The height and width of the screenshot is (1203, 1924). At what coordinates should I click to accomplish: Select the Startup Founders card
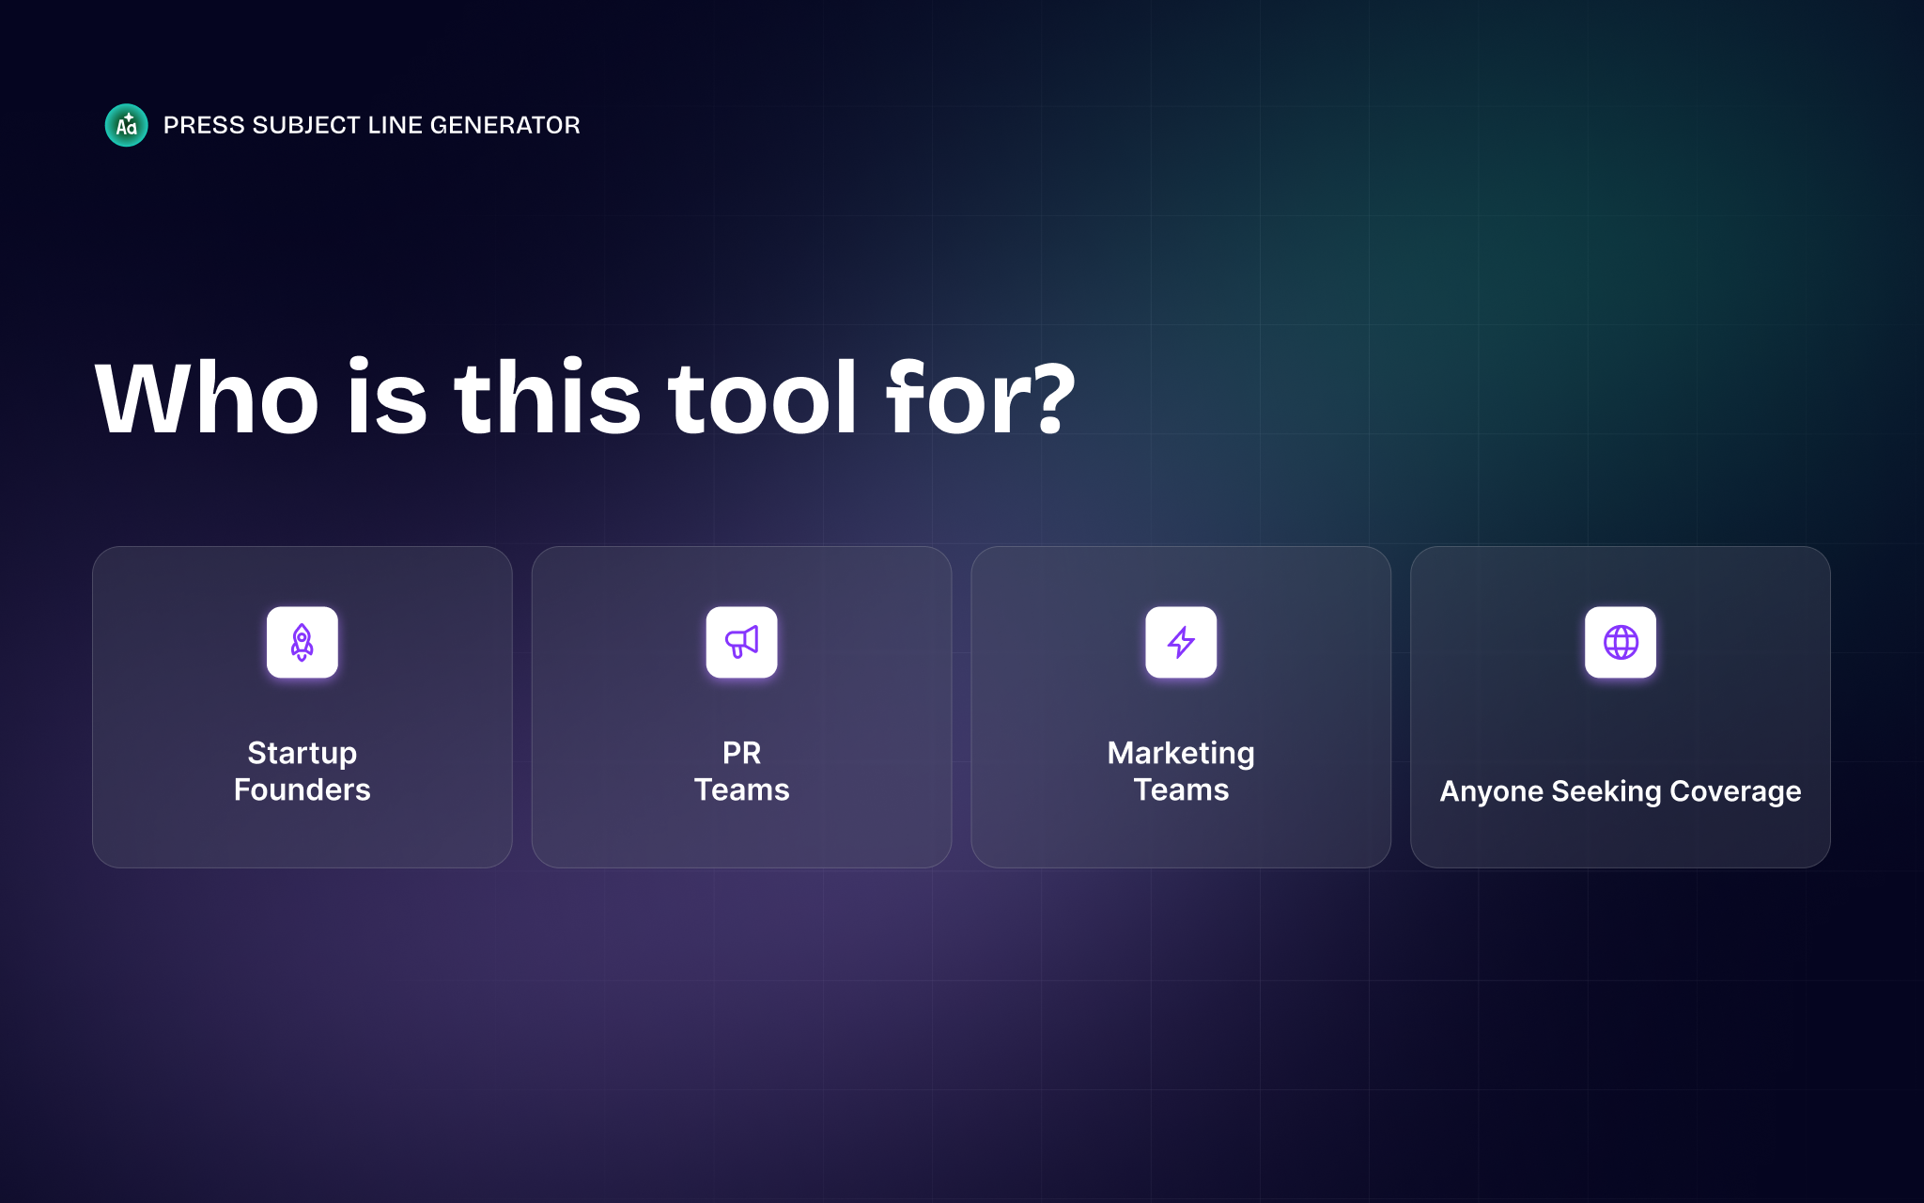[x=303, y=707]
